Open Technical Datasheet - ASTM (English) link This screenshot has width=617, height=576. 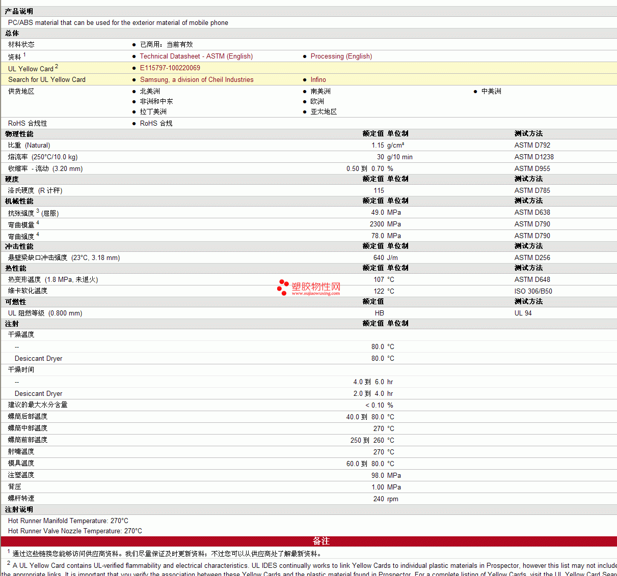[x=196, y=56]
